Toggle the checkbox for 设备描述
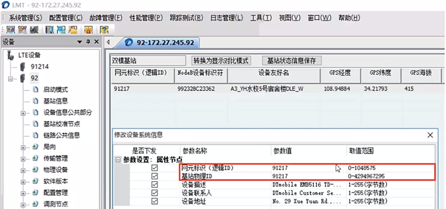 point(155,185)
